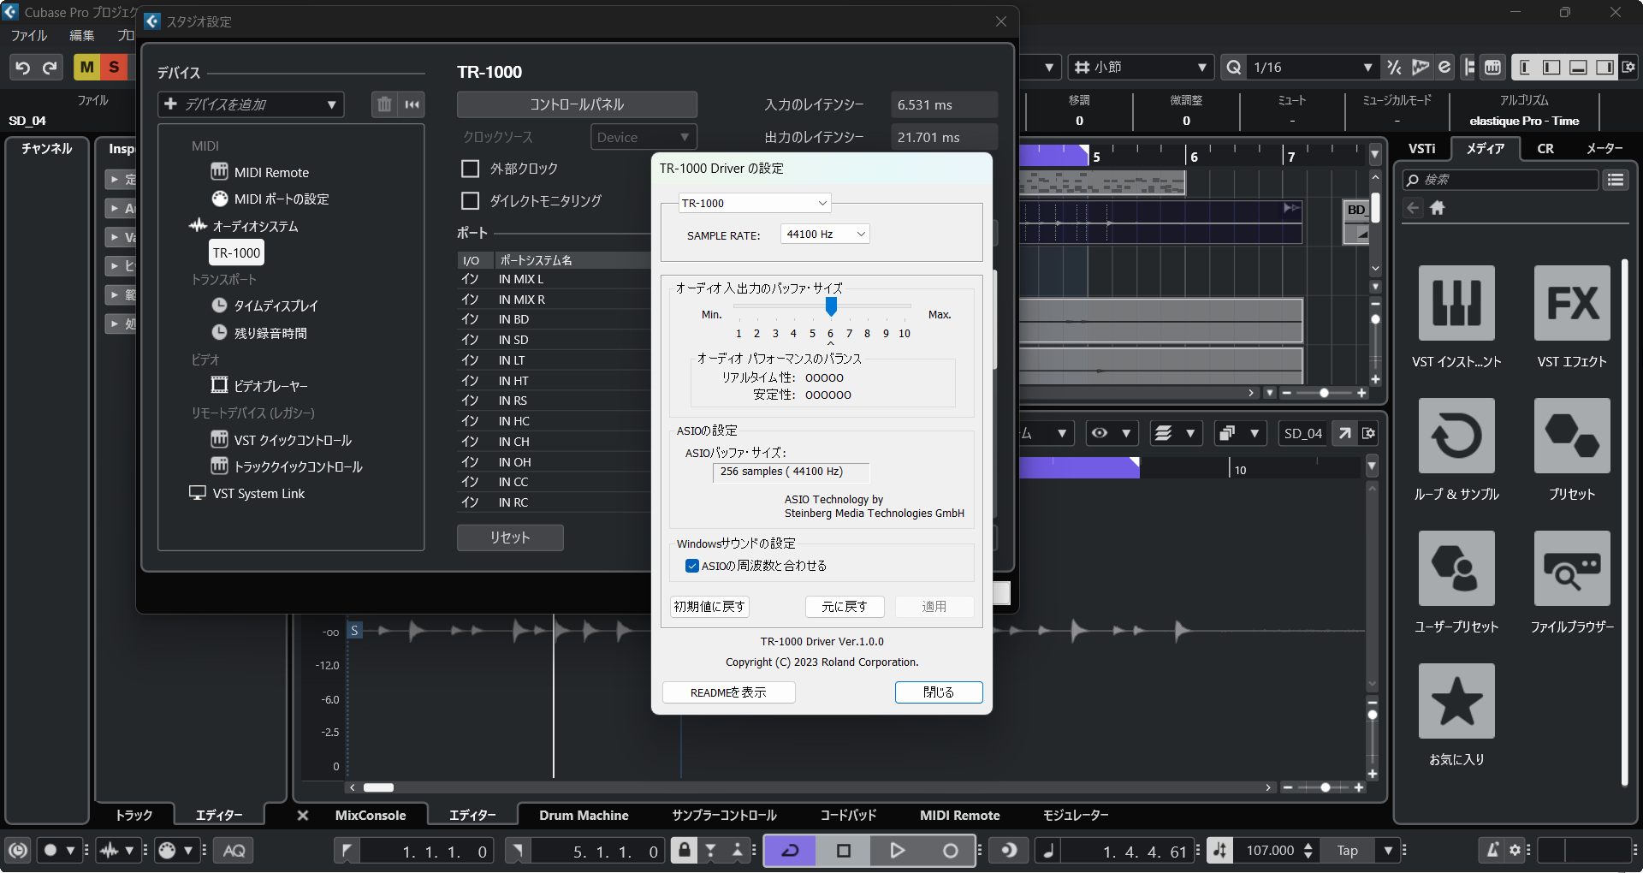Uncheck match ASIO sample rate checkbox
This screenshot has width=1643, height=873.
pos(692,566)
